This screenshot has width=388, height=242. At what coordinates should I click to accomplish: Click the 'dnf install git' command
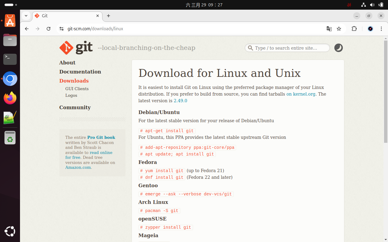162,177
